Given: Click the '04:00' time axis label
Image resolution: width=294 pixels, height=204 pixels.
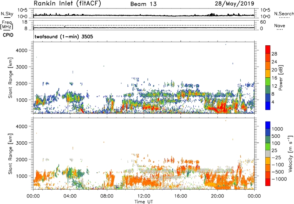Looking at the screenshot, I should point(70,196).
